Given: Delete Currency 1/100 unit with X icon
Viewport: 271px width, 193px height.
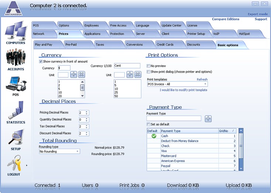Looking at the screenshot, I should coord(138,75).
